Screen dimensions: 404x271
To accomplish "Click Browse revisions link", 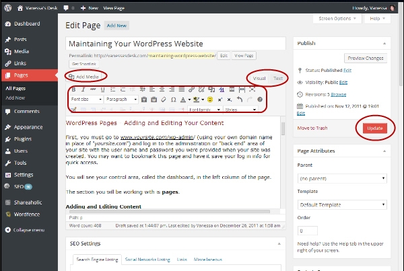I will coord(338,94).
